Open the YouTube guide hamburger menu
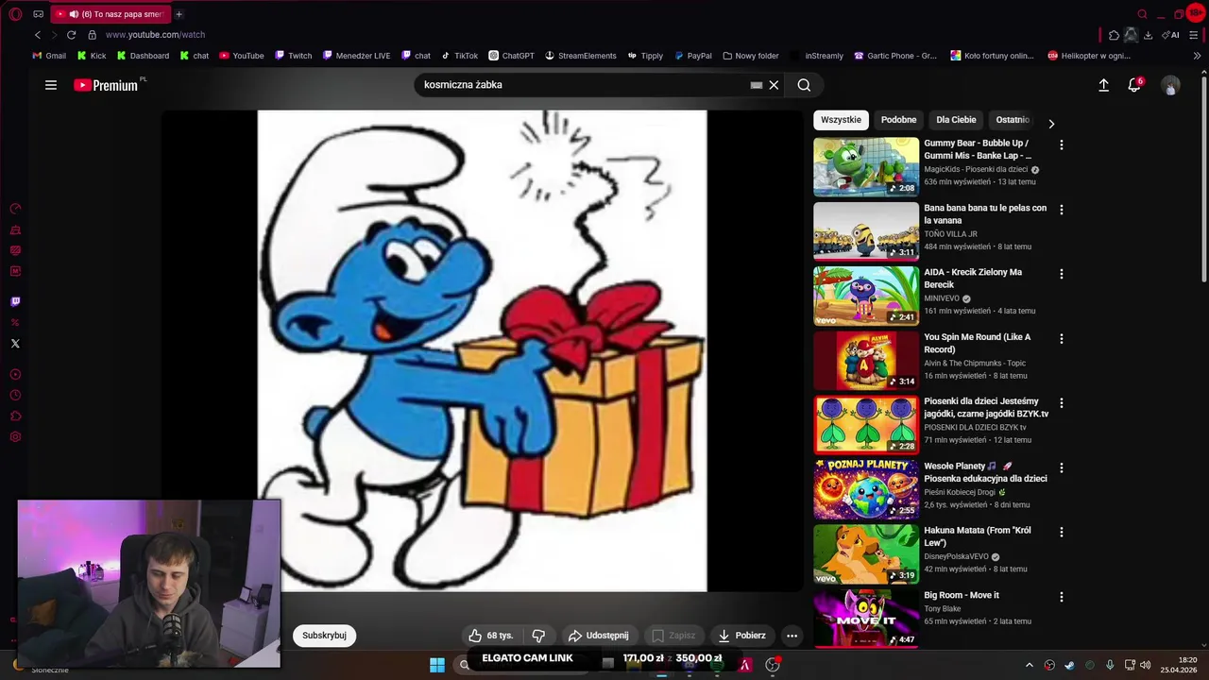The image size is (1209, 680). point(51,85)
